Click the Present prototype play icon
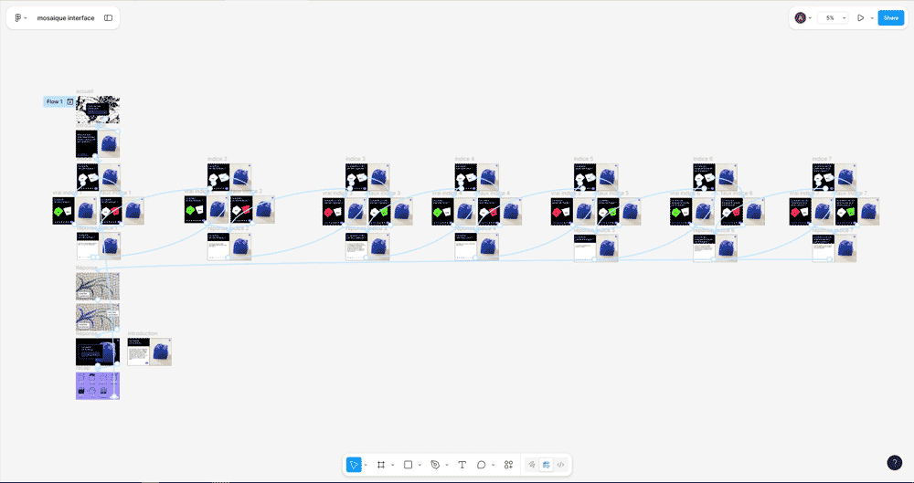This screenshot has width=914, height=483. pos(860,18)
